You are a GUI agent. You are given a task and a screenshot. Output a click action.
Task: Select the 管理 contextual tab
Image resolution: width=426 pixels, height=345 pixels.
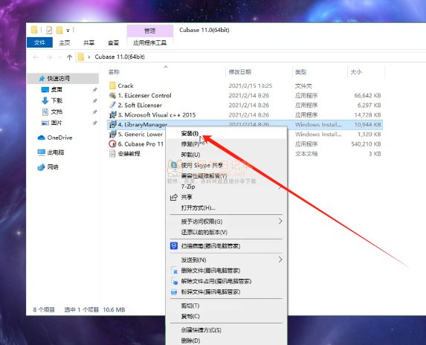pyautogui.click(x=149, y=30)
